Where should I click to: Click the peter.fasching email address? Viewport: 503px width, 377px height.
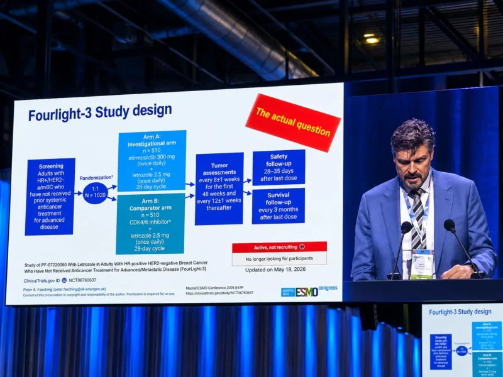[80, 289]
